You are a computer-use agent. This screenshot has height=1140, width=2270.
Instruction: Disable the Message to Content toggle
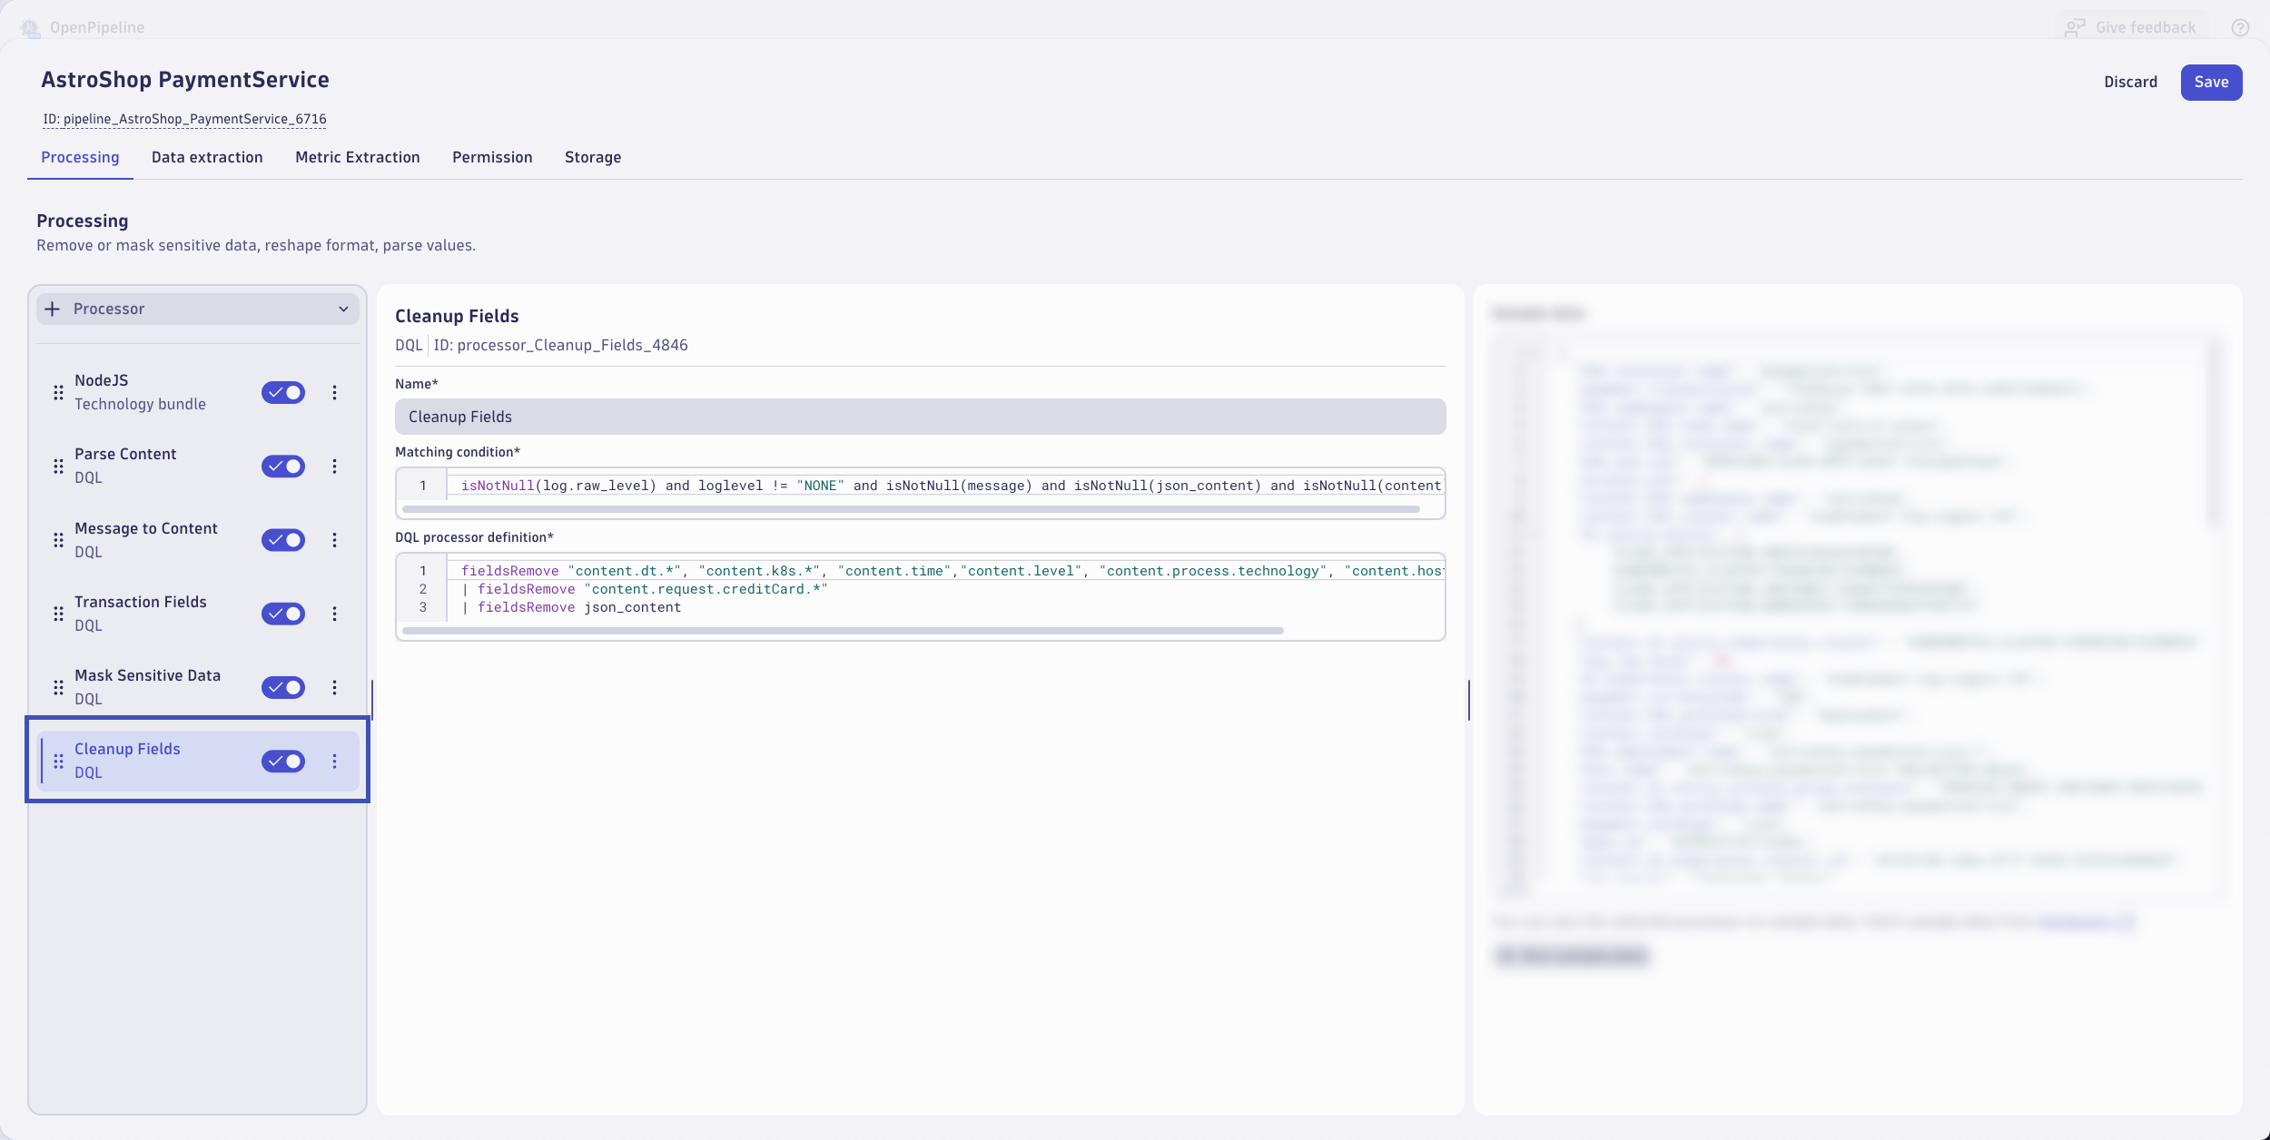point(283,540)
